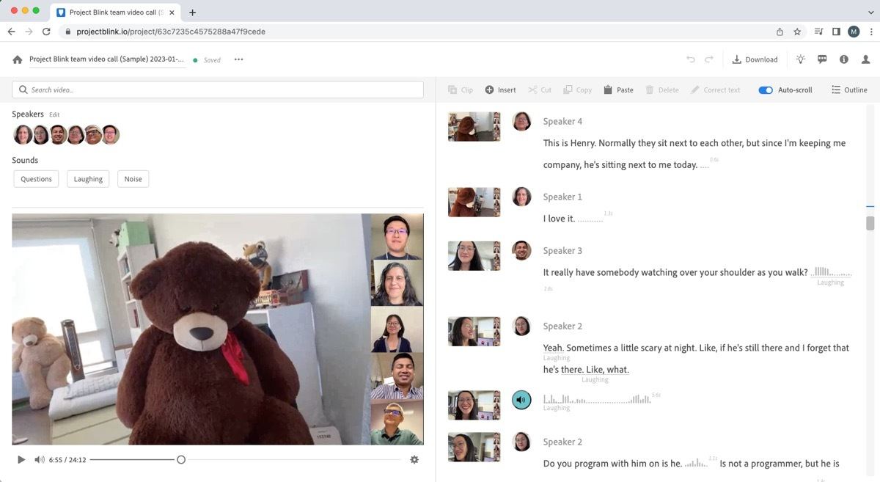Insert content using the Insert tool
The image size is (880, 482).
click(500, 90)
